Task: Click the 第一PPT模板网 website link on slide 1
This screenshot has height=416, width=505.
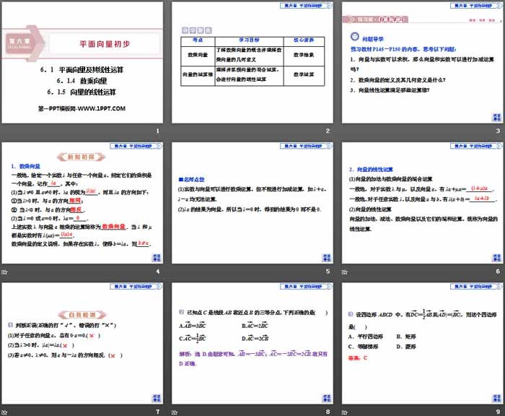Action: (x=82, y=108)
